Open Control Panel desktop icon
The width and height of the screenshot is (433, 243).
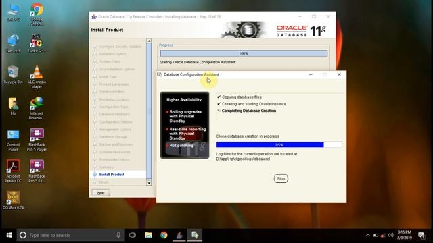13,140
